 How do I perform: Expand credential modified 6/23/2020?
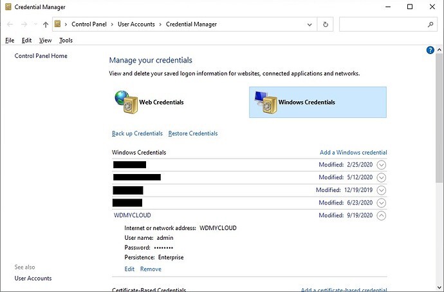(x=382, y=202)
